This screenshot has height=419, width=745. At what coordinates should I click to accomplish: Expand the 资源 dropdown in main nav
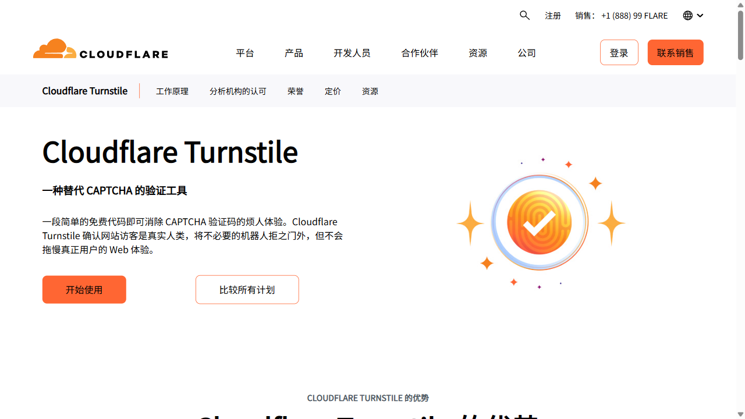477,52
